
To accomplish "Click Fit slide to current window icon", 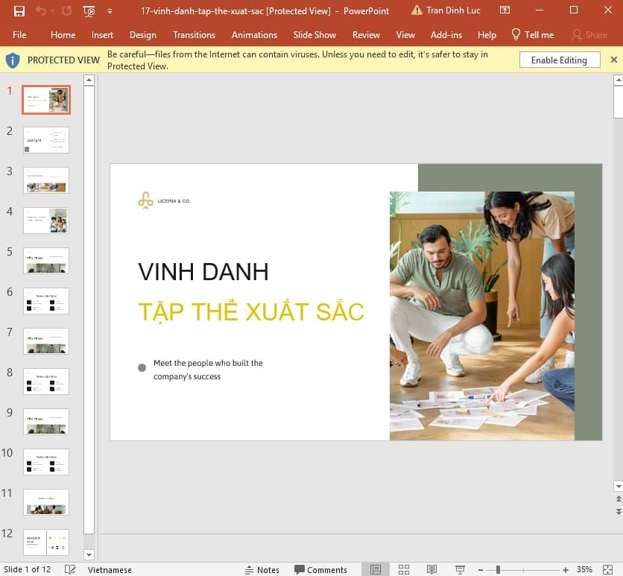I will [x=607, y=569].
